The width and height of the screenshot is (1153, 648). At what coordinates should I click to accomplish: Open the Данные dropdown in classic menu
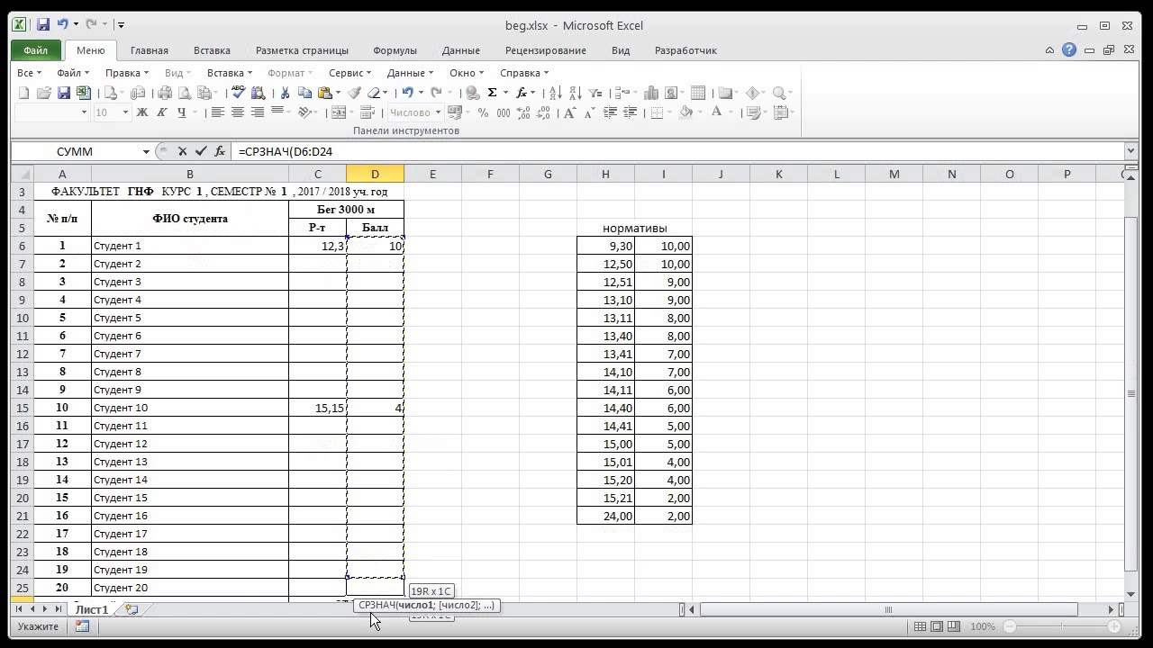coord(410,73)
